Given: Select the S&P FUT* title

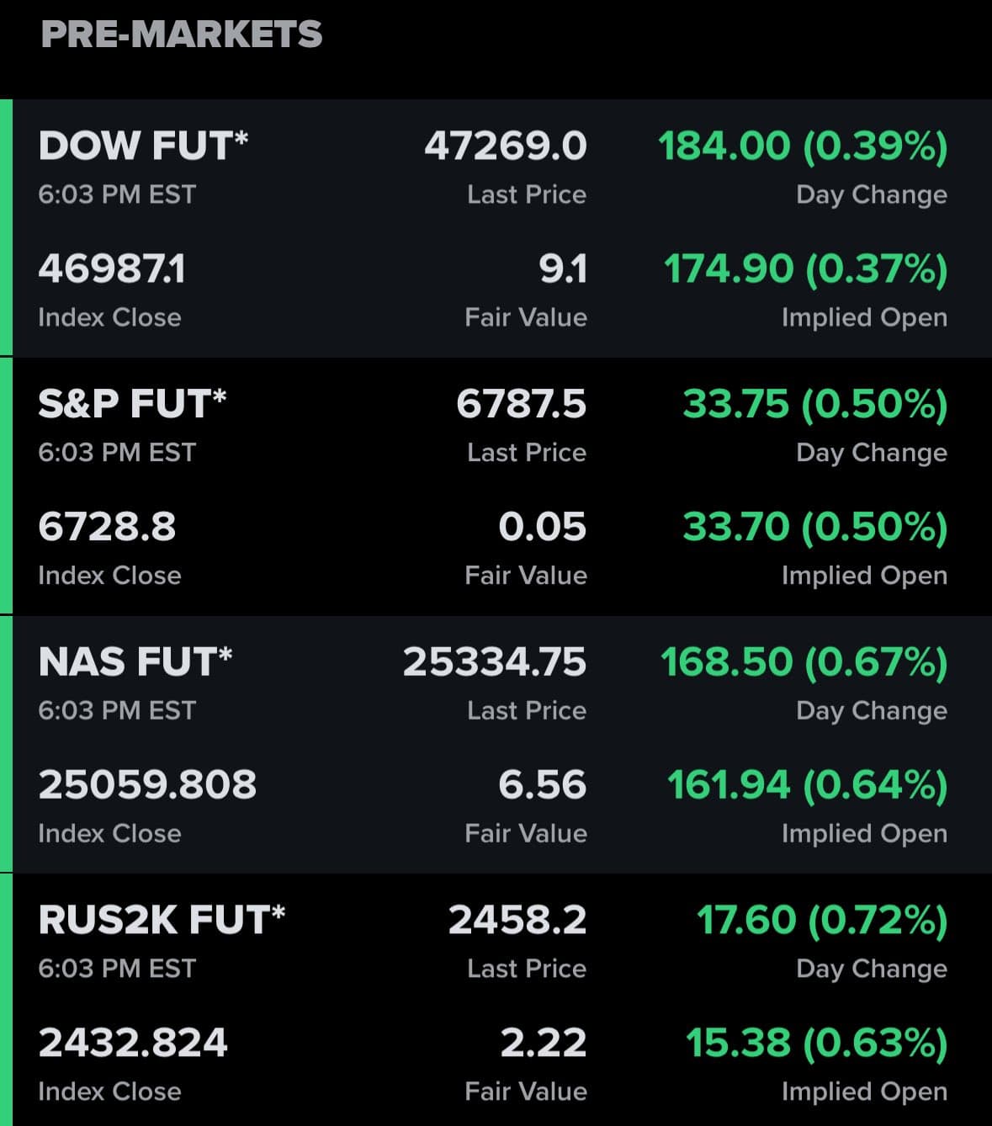Looking at the screenshot, I should pyautogui.click(x=132, y=403).
